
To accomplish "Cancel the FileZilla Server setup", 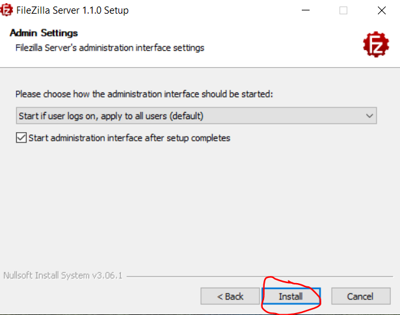I will click(360, 296).
